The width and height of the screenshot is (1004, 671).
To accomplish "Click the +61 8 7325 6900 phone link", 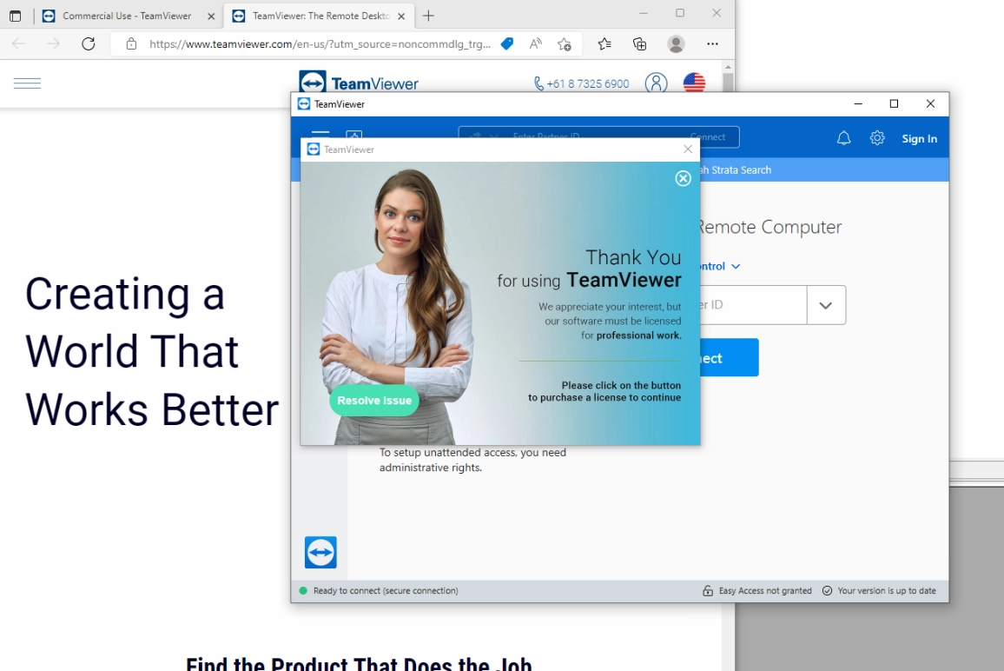I will pos(581,83).
